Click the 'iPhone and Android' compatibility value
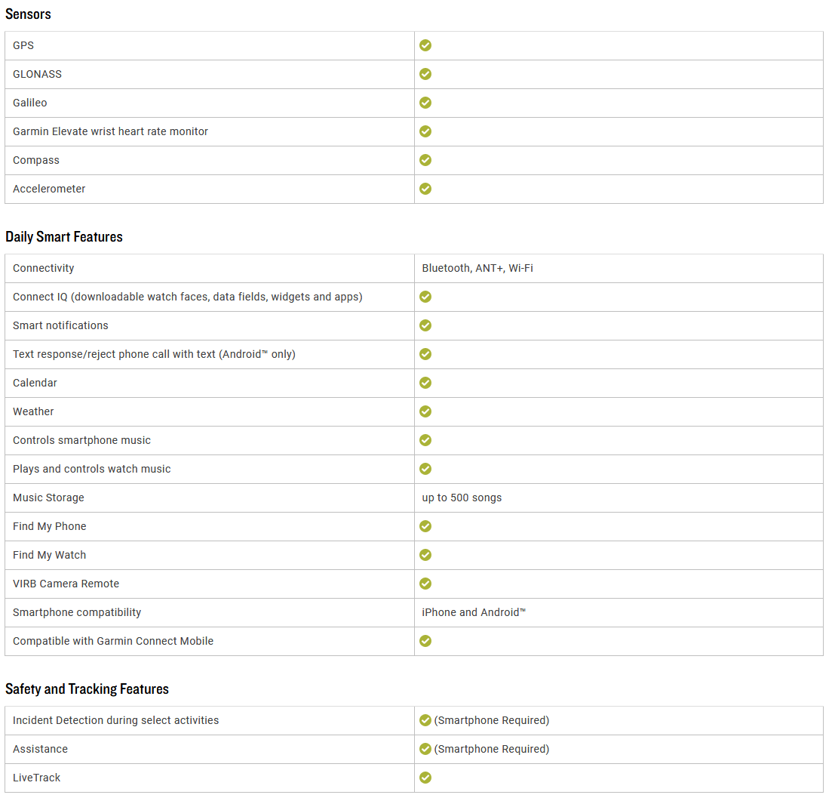 click(474, 612)
